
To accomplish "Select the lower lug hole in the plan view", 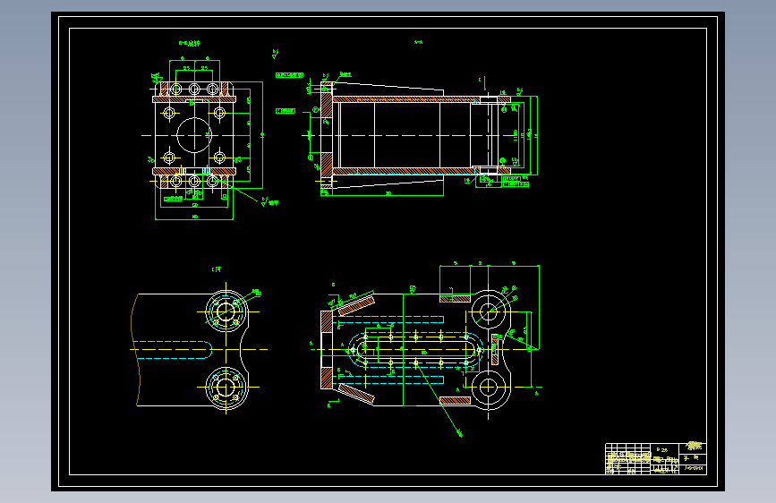I will [x=489, y=388].
